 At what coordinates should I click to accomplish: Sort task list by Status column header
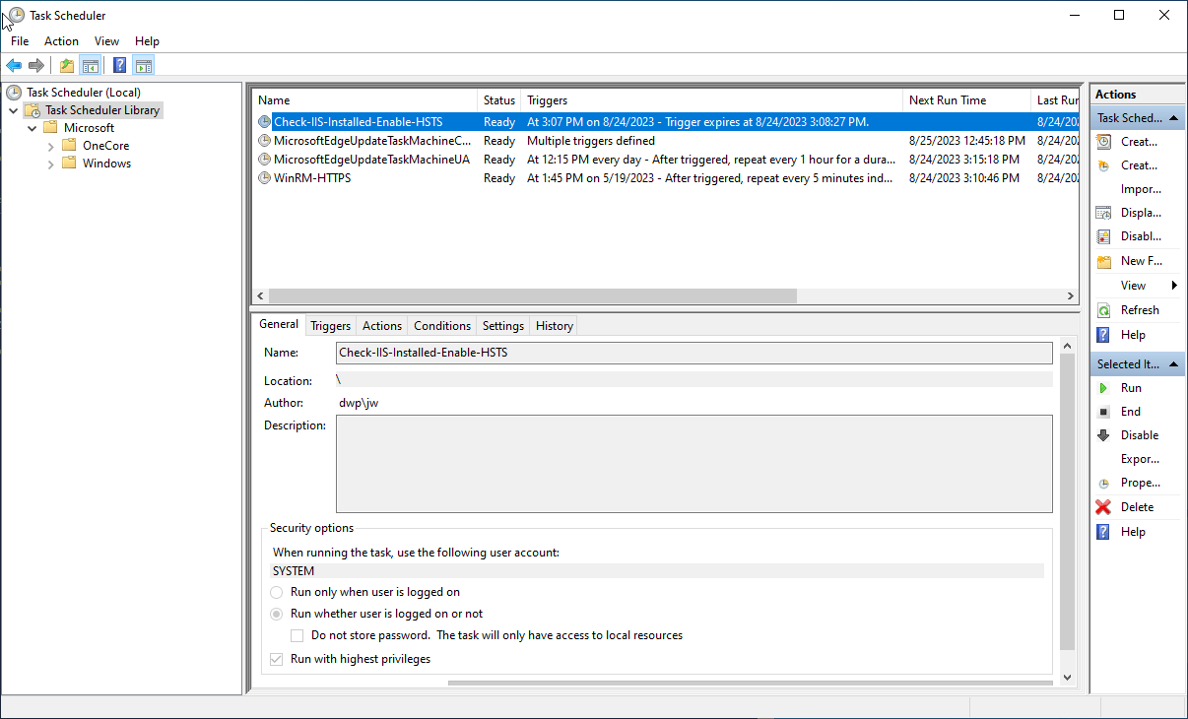[498, 100]
